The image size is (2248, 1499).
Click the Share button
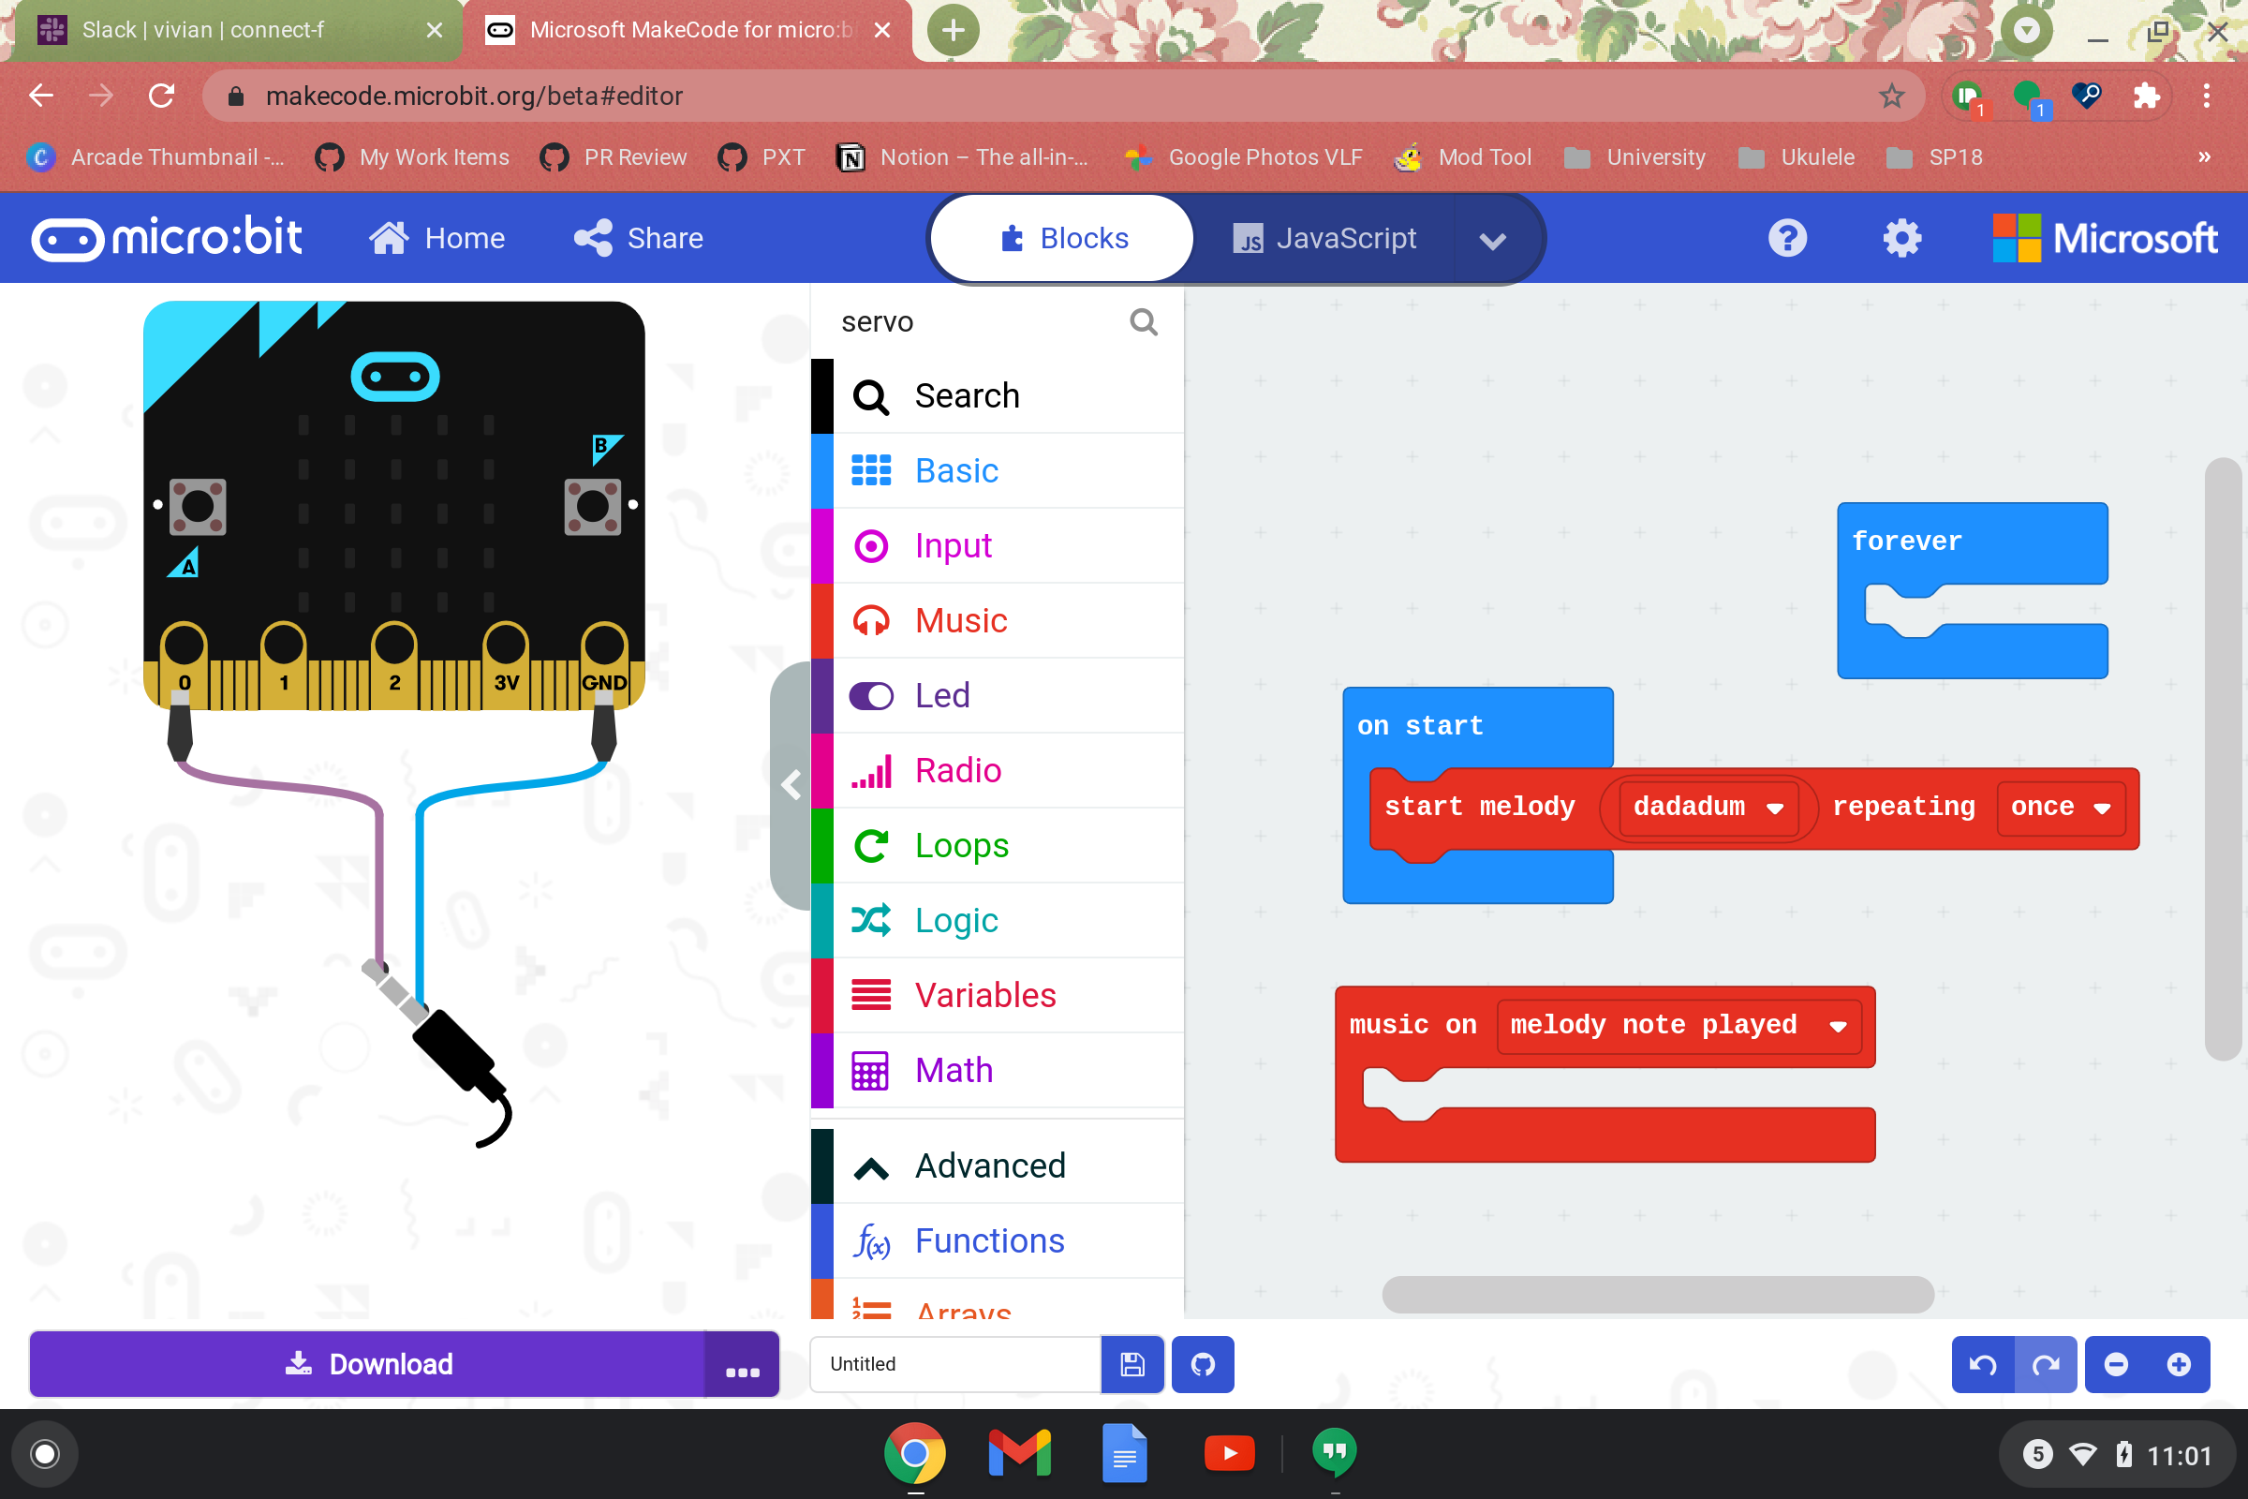[x=639, y=238]
